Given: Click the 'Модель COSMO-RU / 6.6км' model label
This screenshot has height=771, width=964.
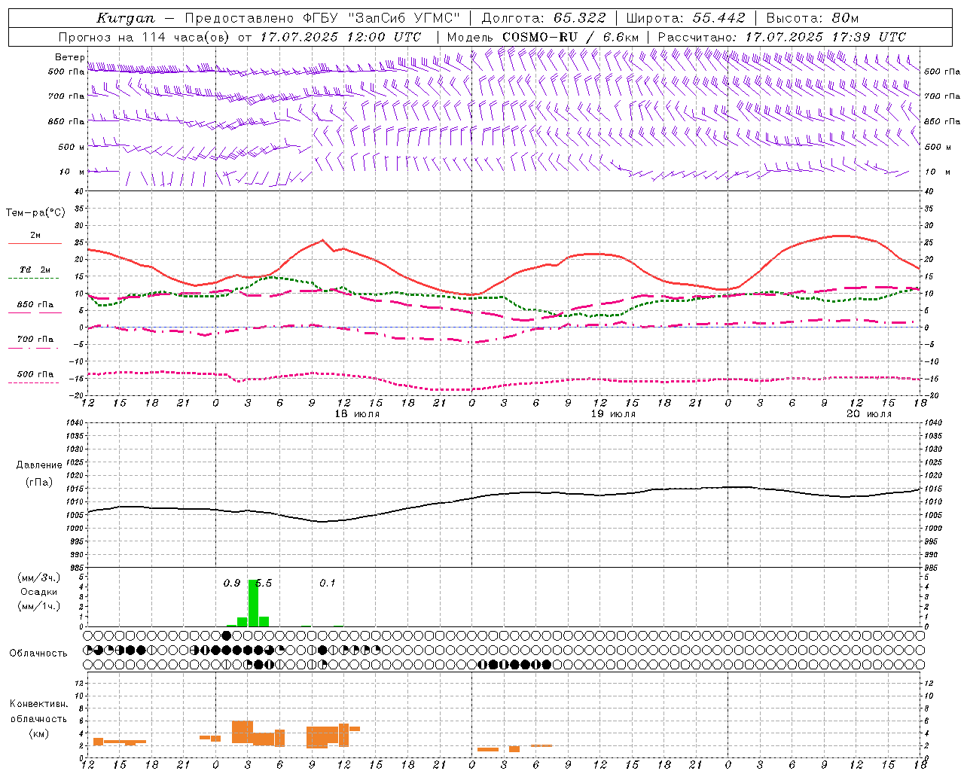Looking at the screenshot, I should click(x=542, y=37).
